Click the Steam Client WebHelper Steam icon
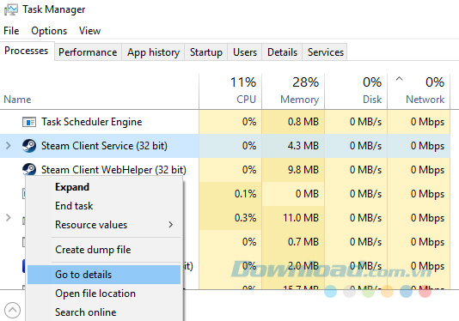The width and height of the screenshot is (459, 321). 29,169
